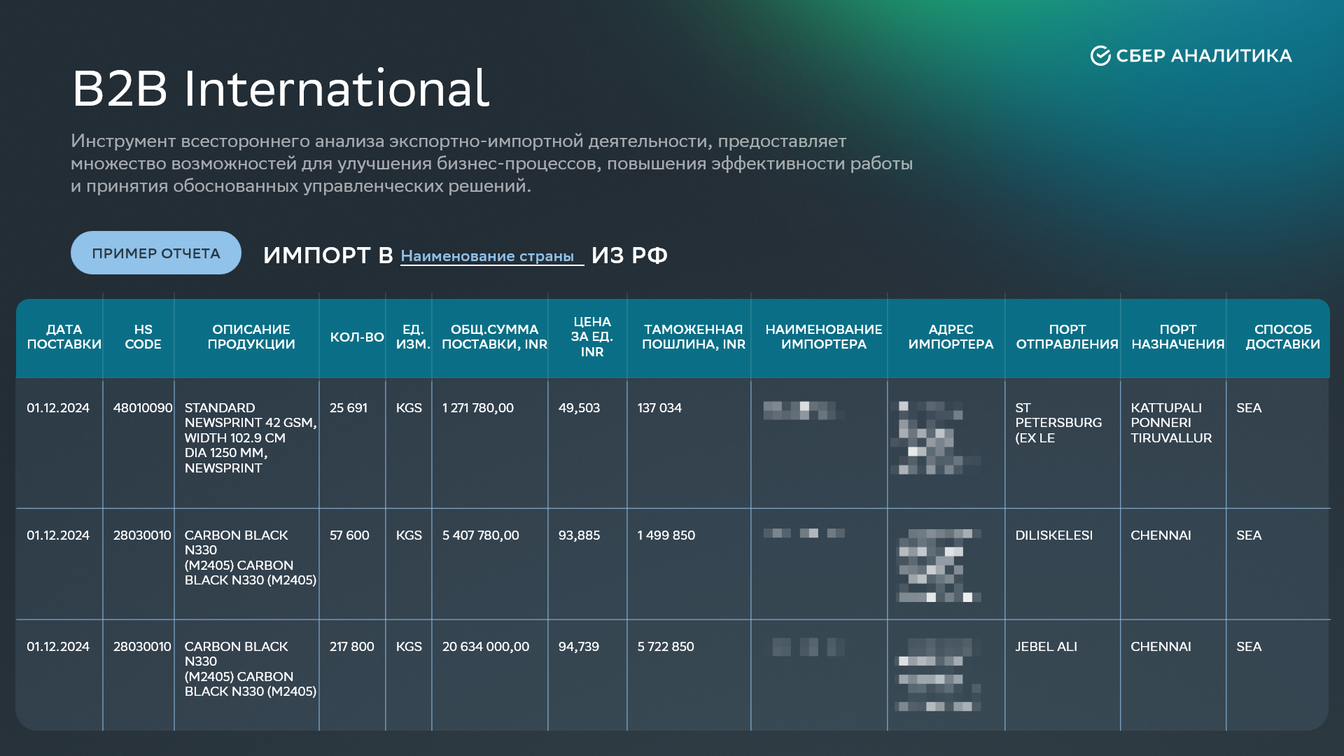The image size is (1344, 756).
Task: Click ОБЩ.СУММА ПОСТАВКИ, INR header
Action: [494, 337]
